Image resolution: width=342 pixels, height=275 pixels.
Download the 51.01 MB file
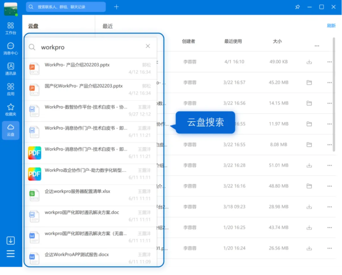[x=309, y=165]
